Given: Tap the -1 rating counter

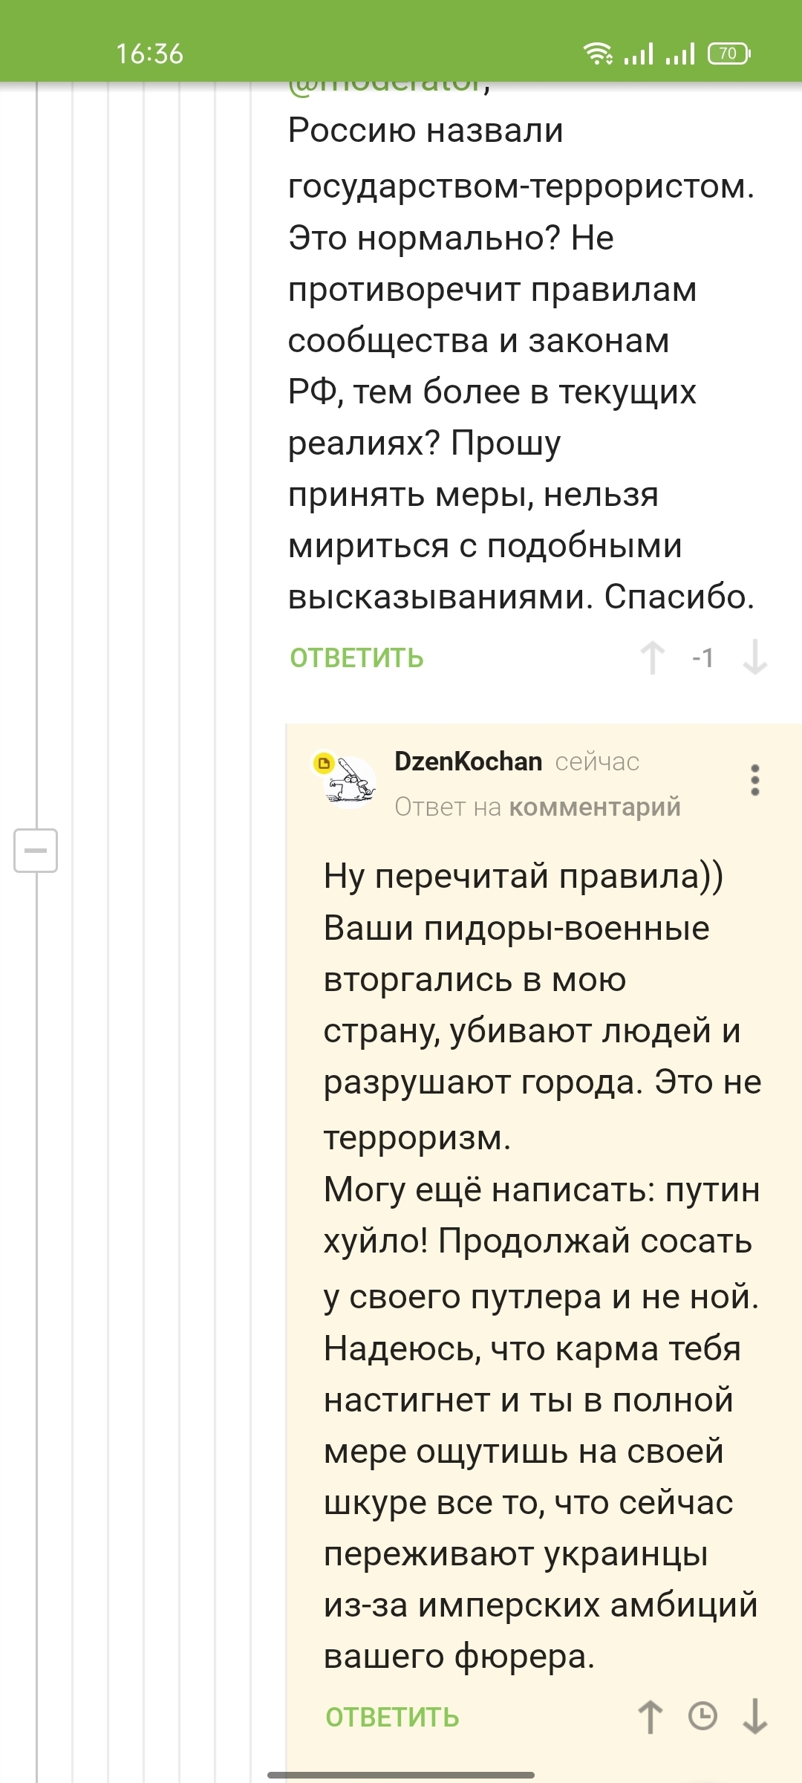Looking at the screenshot, I should point(702,657).
